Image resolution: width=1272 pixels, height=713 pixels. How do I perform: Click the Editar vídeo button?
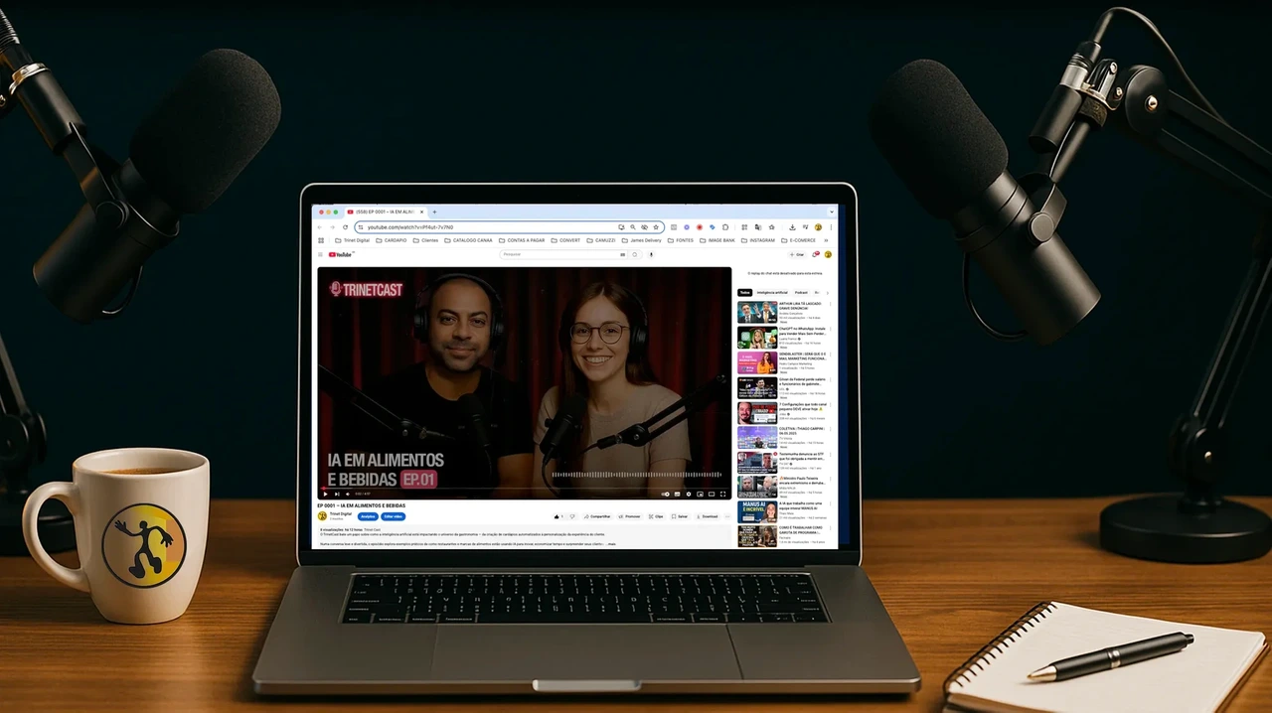pos(394,516)
